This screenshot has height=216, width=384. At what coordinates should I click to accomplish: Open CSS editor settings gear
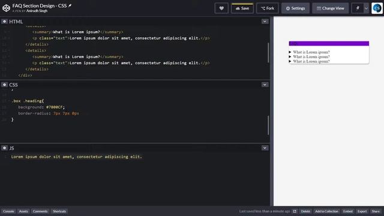(x=4, y=85)
